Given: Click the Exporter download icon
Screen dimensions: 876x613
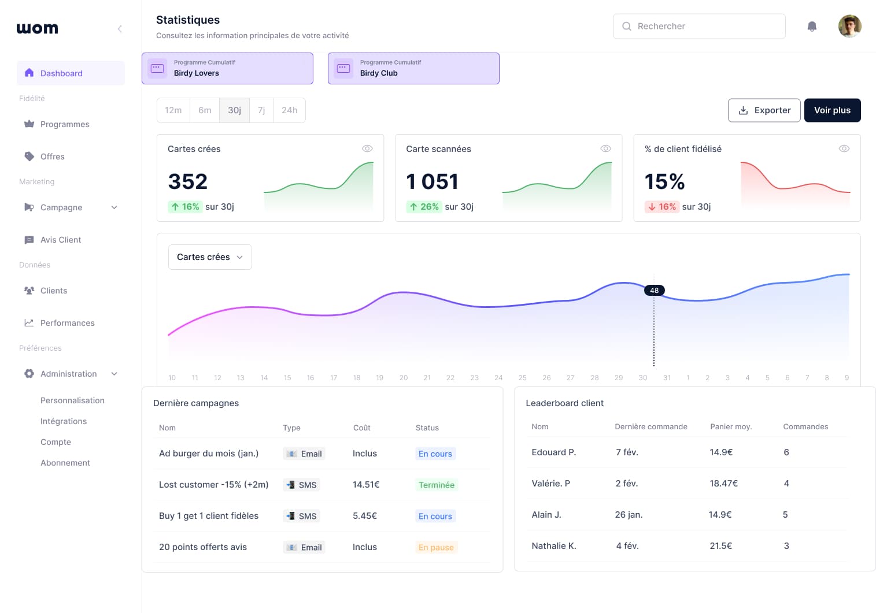Looking at the screenshot, I should tap(743, 110).
